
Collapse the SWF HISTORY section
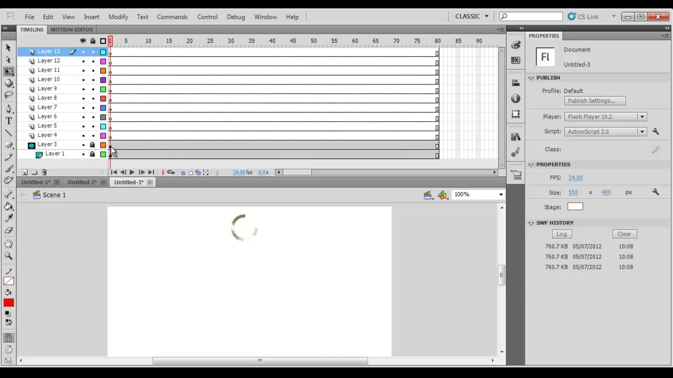(x=531, y=223)
